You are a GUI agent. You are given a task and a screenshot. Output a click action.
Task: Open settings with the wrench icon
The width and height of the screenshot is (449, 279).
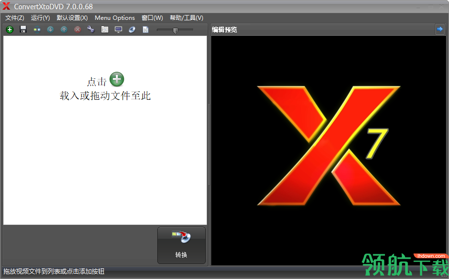(91, 29)
